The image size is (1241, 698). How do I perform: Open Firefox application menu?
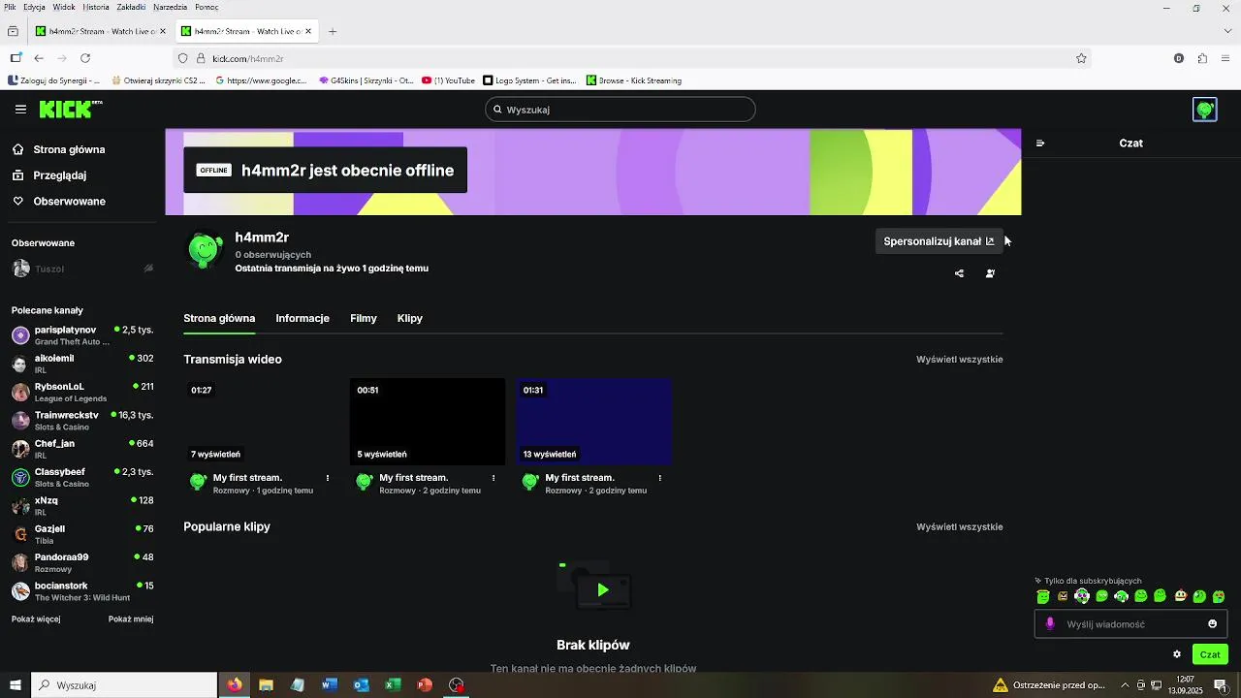pyautogui.click(x=1226, y=58)
